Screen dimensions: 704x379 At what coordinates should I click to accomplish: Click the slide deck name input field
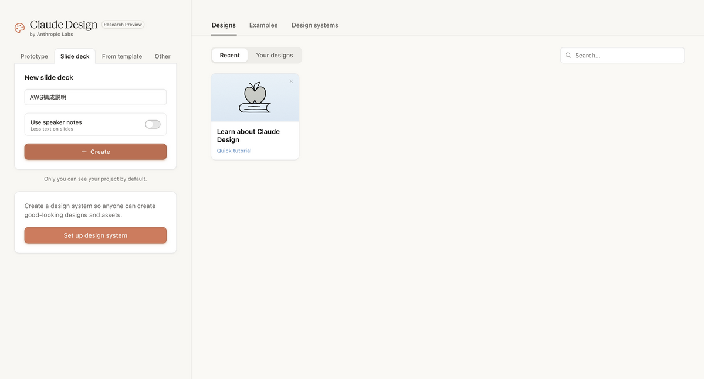(96, 97)
